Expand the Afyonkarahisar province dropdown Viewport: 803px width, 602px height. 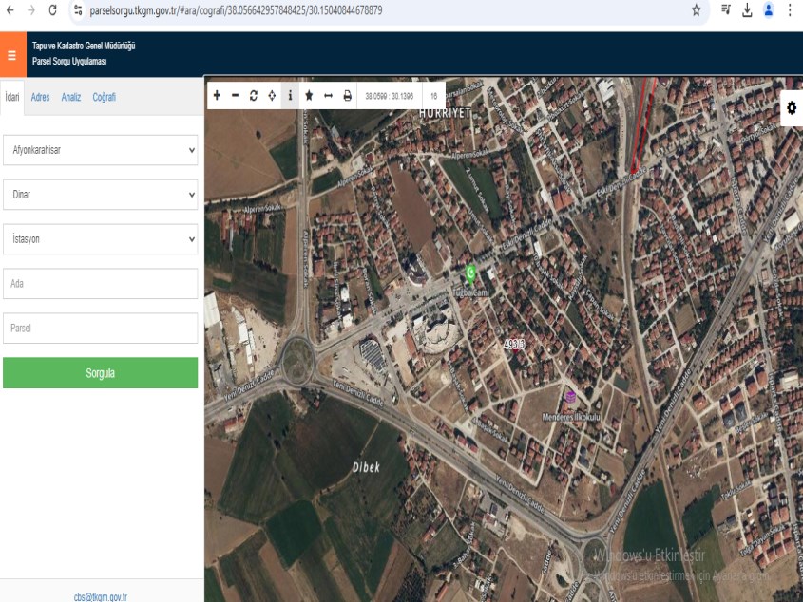pyautogui.click(x=101, y=150)
